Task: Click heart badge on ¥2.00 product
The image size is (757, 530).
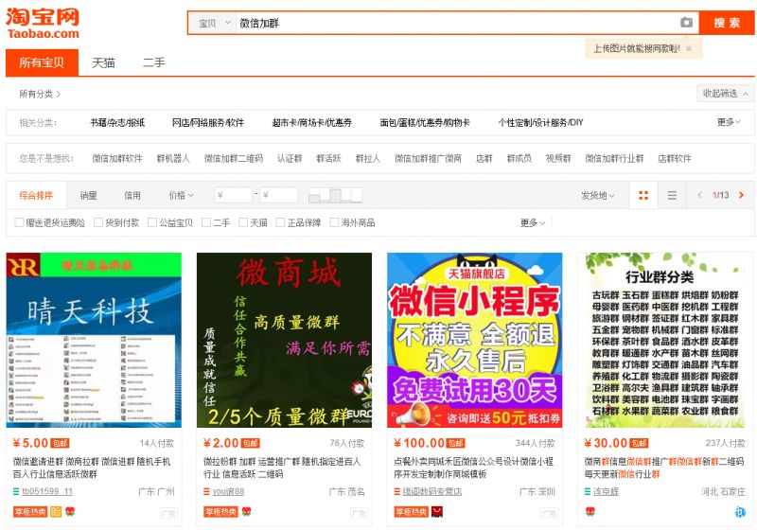Action: (246, 511)
